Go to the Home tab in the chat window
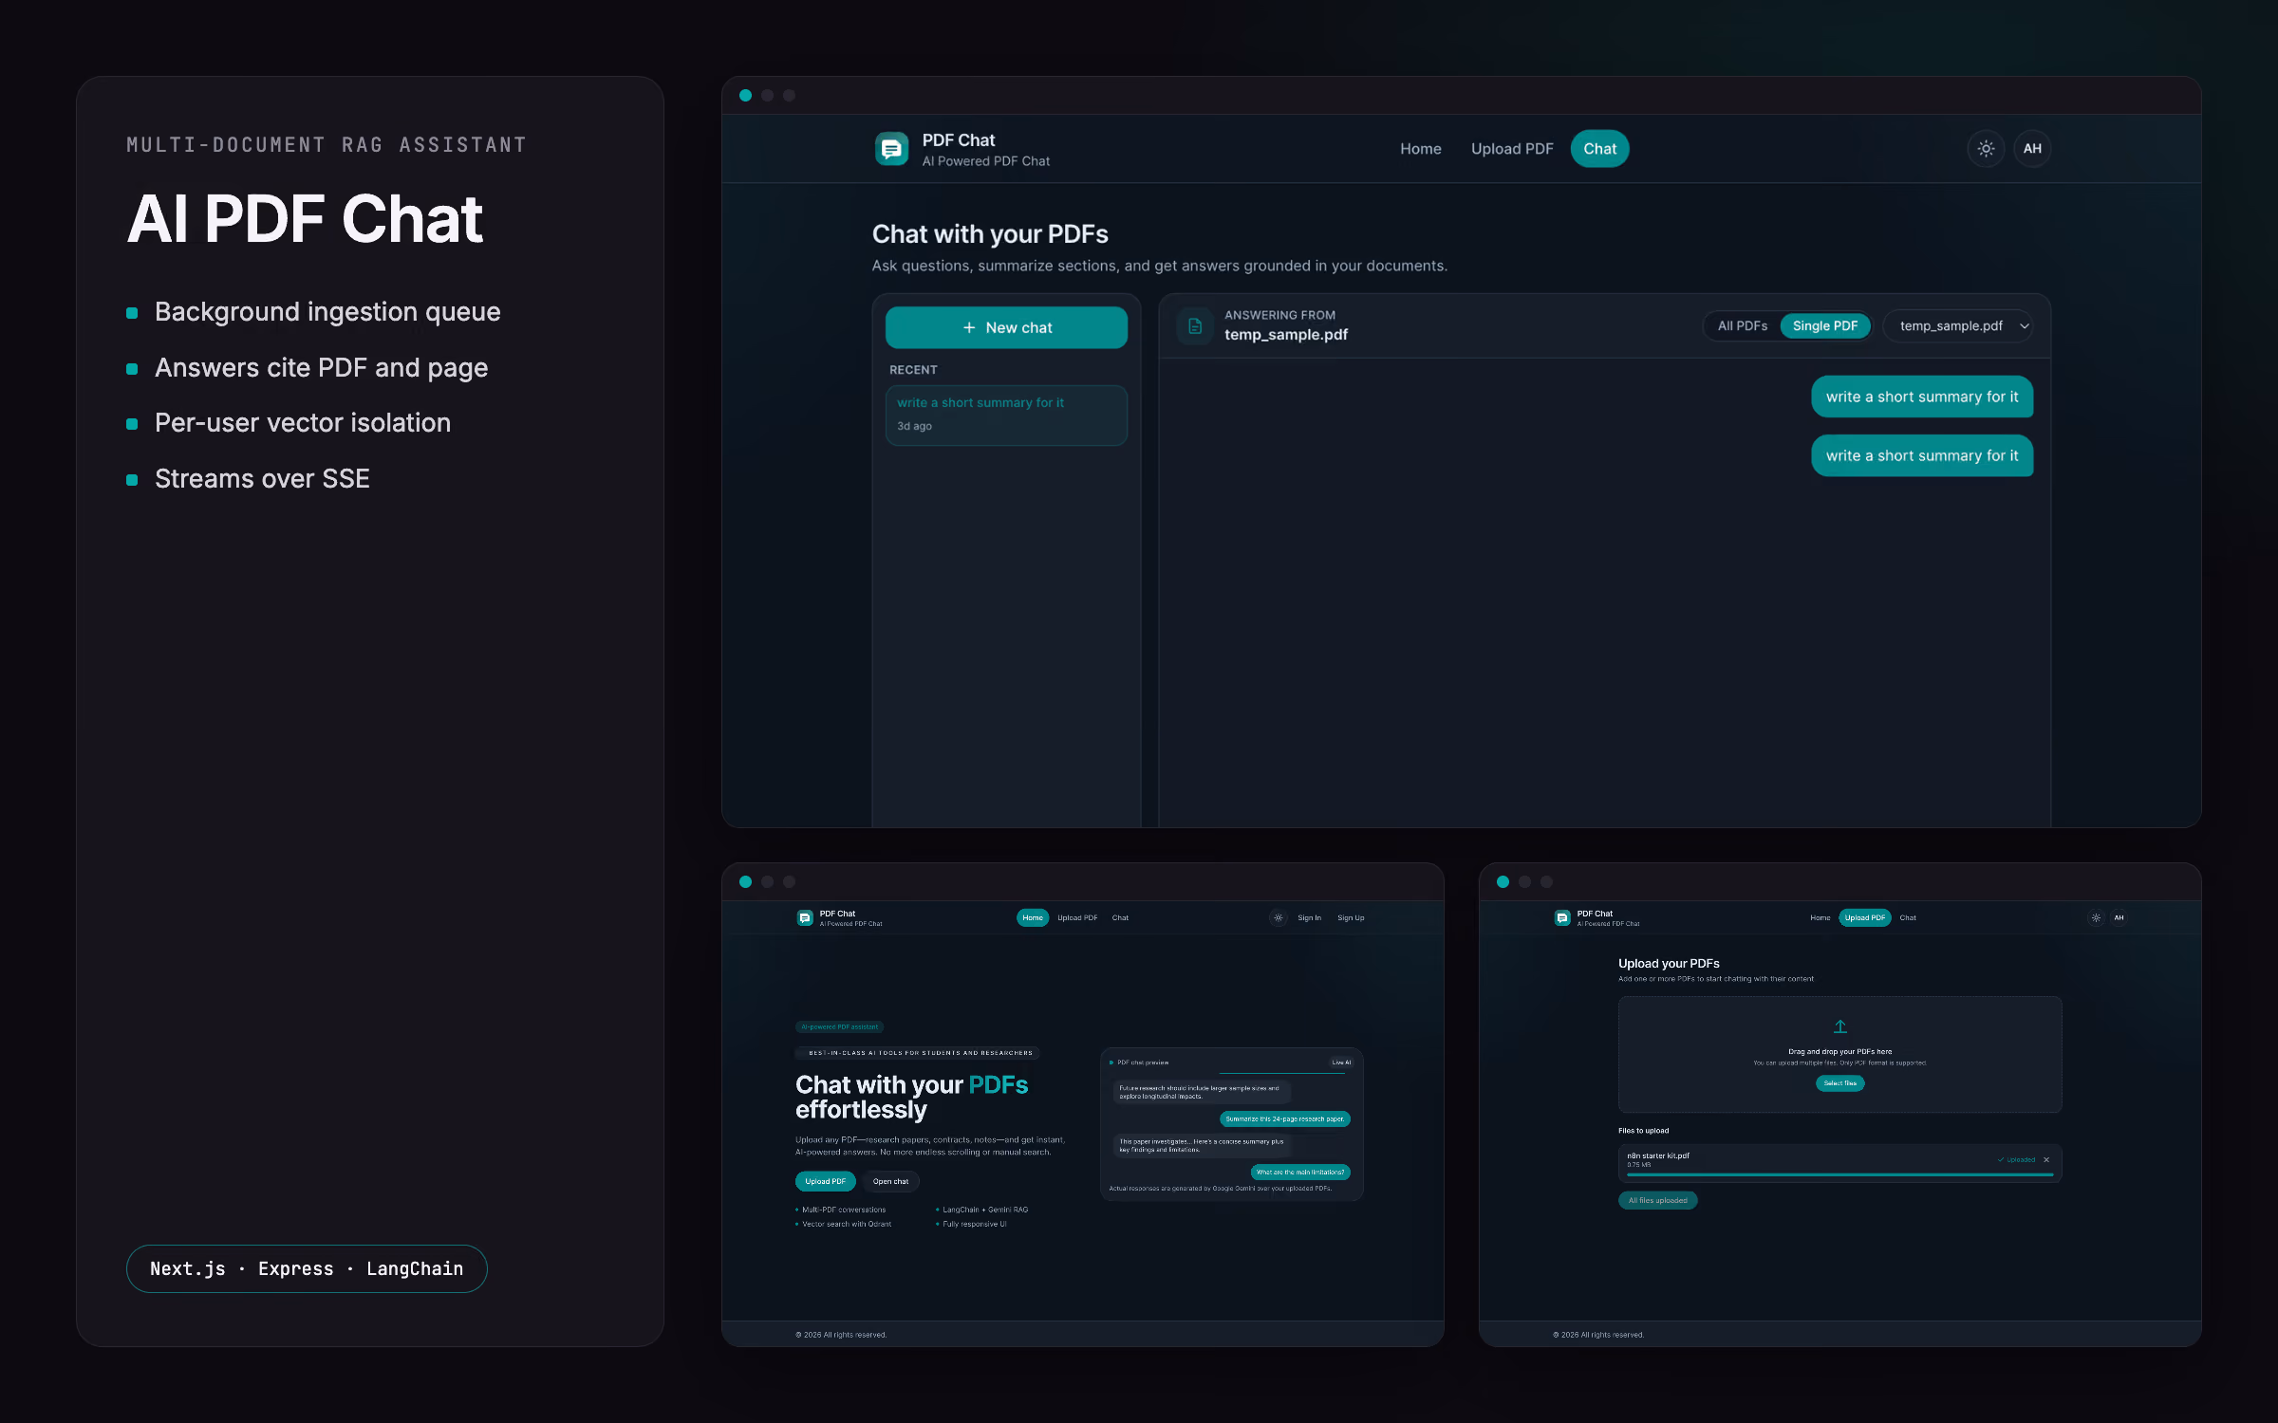Viewport: 2278px width, 1423px height. click(1420, 149)
